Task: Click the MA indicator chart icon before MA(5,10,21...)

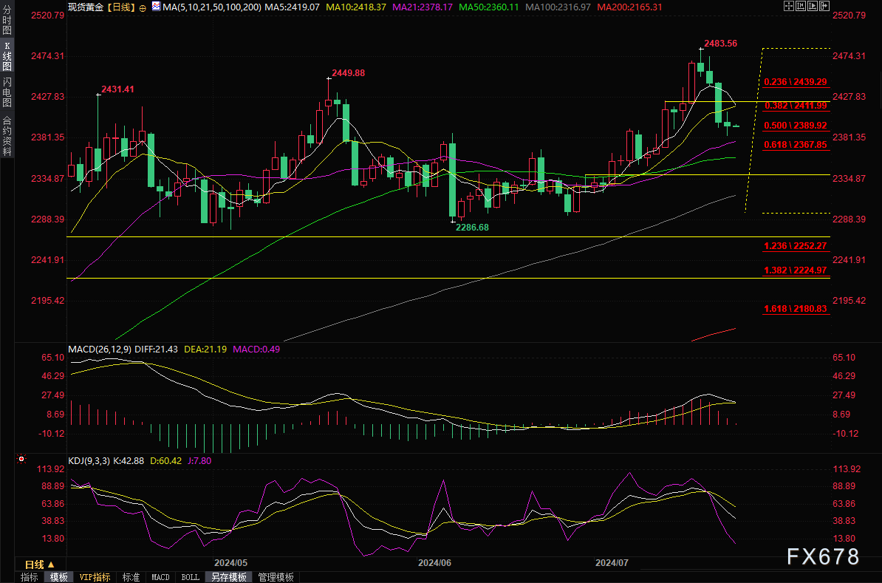Action: 156,6
